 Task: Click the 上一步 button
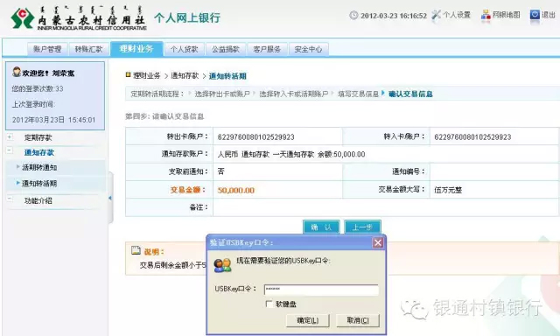point(362,227)
